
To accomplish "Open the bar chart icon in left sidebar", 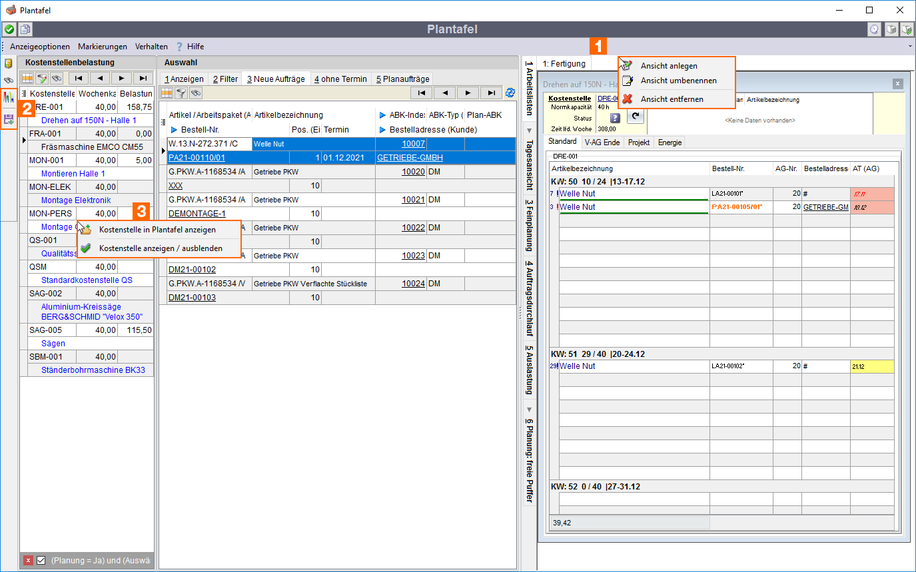I will click(9, 97).
